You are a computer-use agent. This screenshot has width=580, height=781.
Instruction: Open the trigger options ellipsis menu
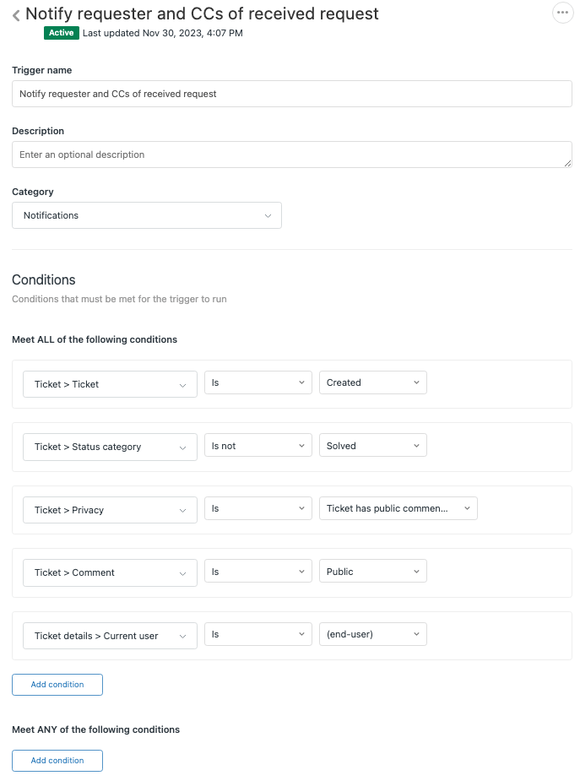click(x=562, y=13)
